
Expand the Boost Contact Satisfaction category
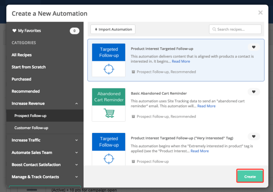[x=76, y=165]
